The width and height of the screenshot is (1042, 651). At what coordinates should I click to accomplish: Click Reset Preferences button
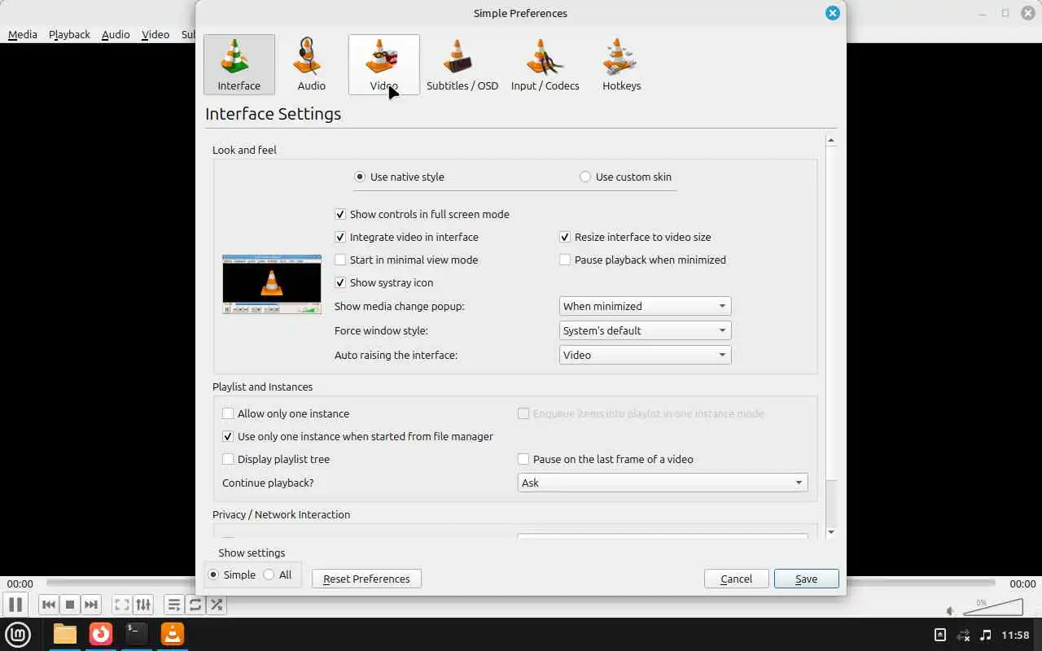[x=366, y=579]
